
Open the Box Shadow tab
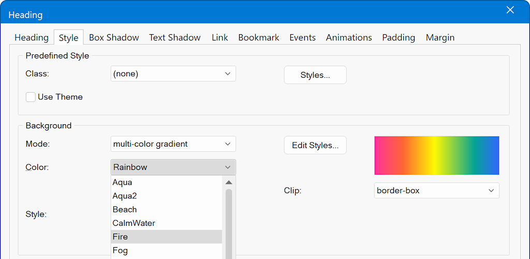click(x=114, y=37)
